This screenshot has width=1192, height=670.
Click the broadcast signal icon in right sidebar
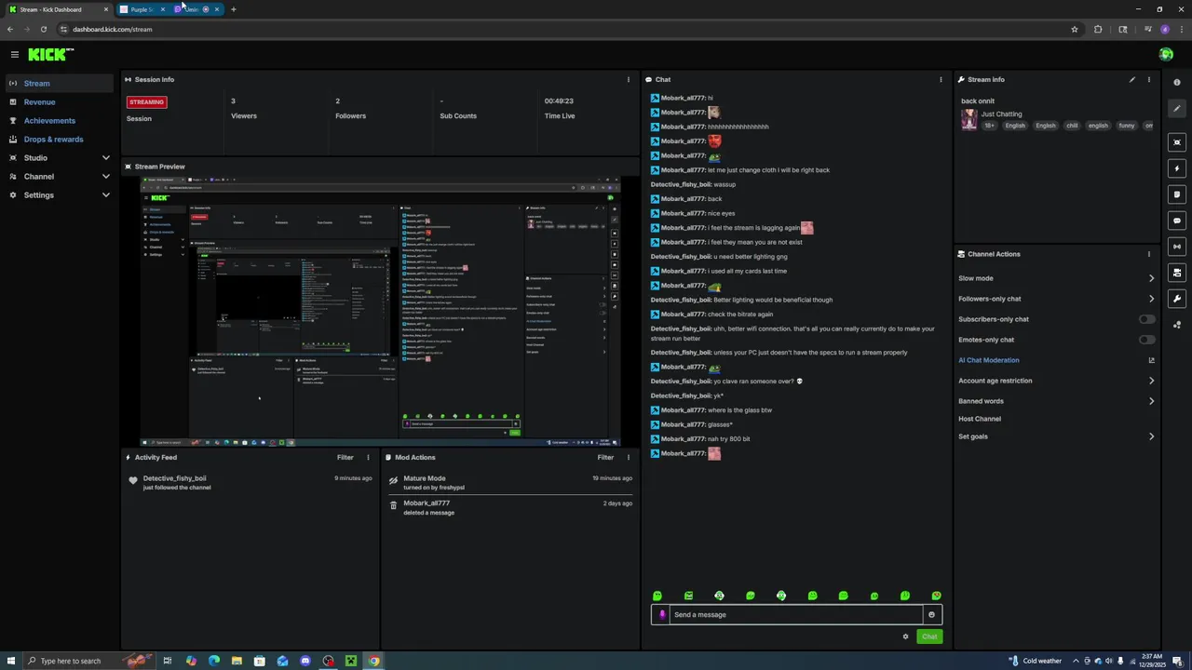click(x=1177, y=247)
